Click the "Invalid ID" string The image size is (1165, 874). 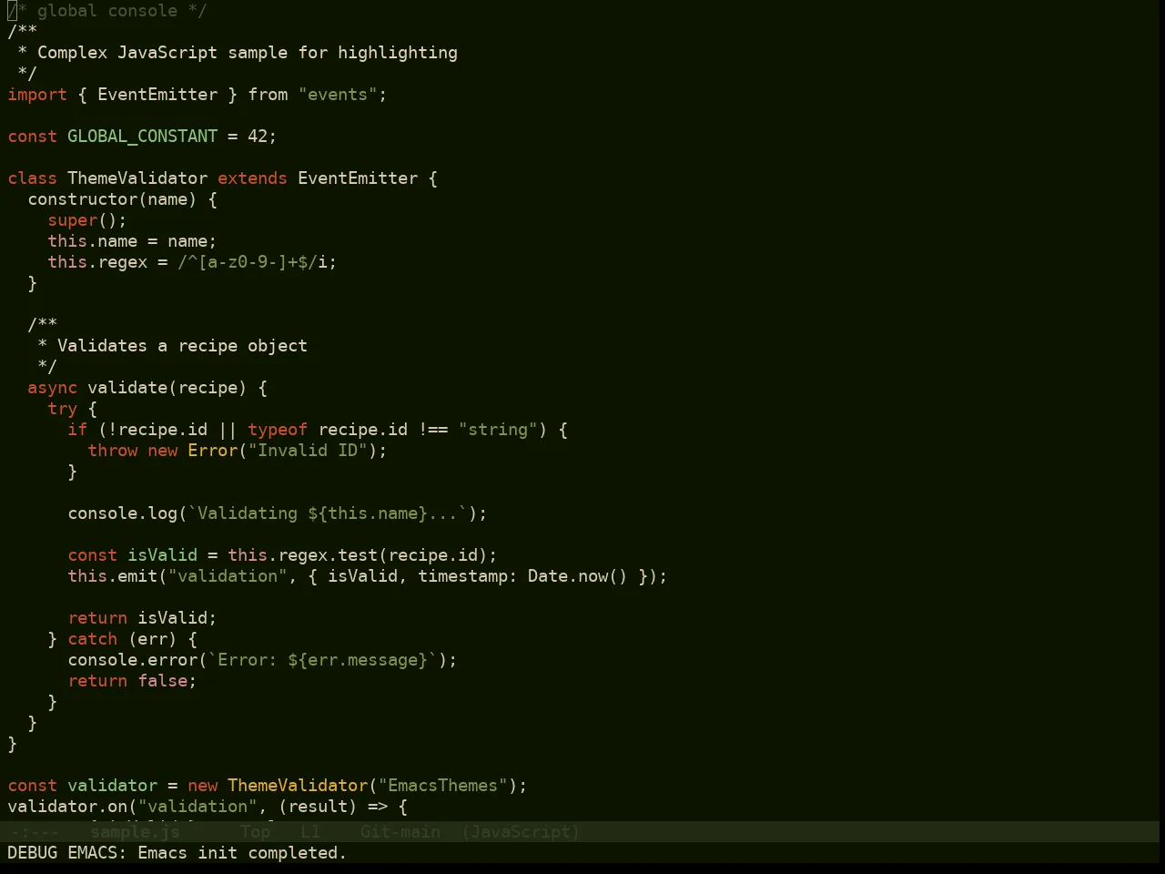pos(308,451)
